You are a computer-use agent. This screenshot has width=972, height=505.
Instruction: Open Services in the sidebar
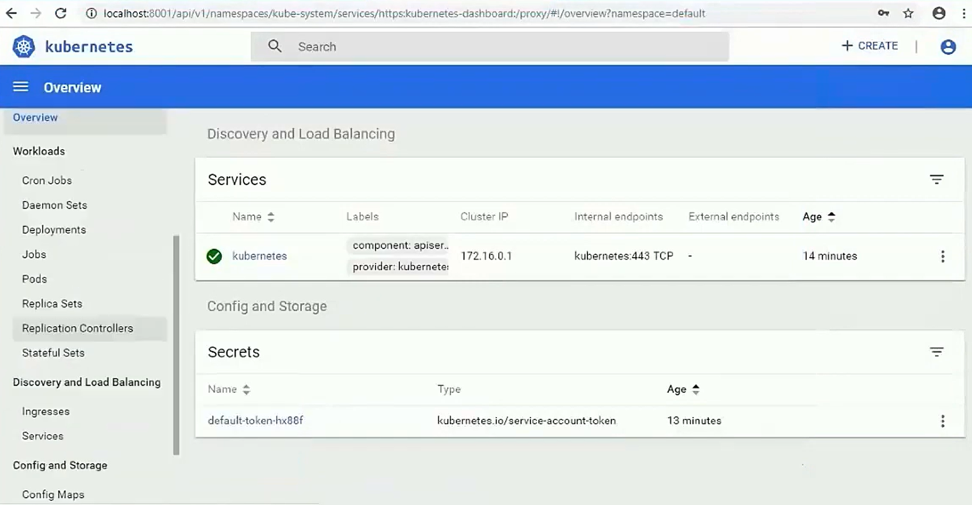pyautogui.click(x=43, y=436)
